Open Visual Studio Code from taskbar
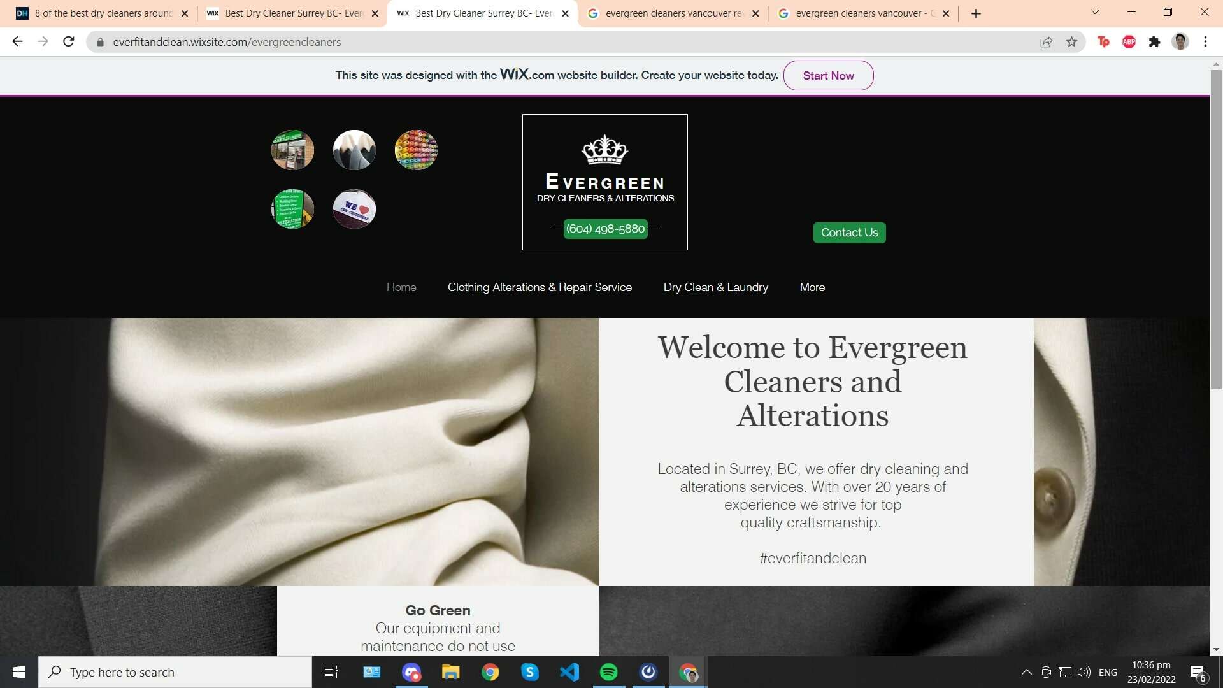1223x688 pixels. (569, 672)
